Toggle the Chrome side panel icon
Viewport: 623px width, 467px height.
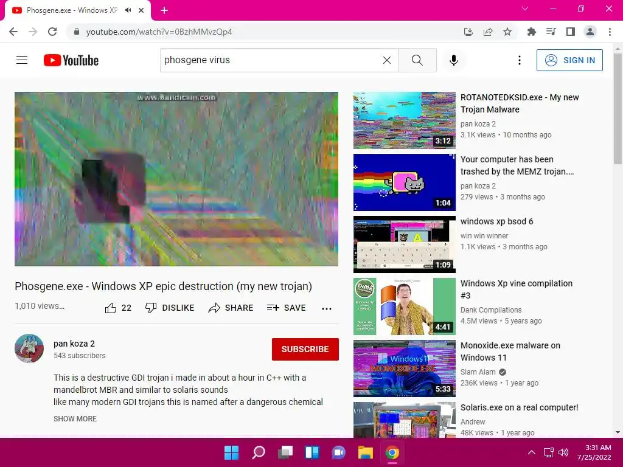pos(571,32)
